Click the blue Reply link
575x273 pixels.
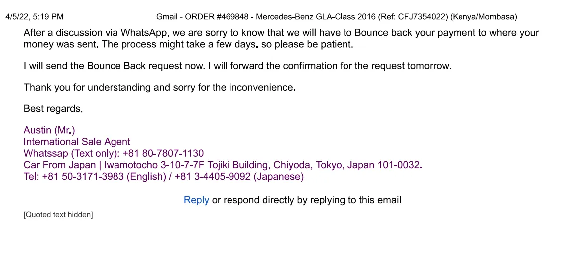(x=196, y=200)
